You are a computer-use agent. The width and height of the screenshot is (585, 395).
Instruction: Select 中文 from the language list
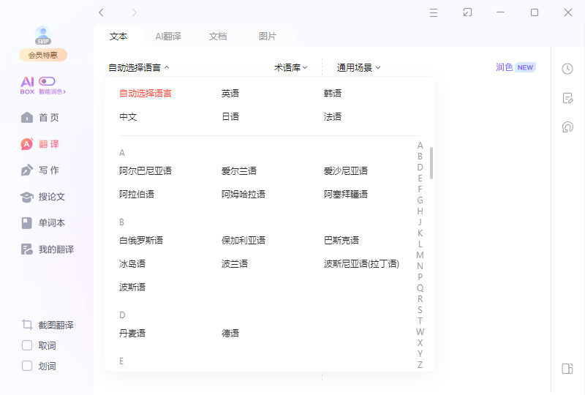[x=128, y=117]
